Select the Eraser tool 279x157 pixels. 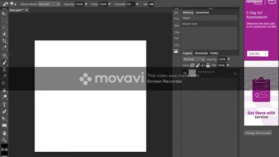[x=4, y=76]
